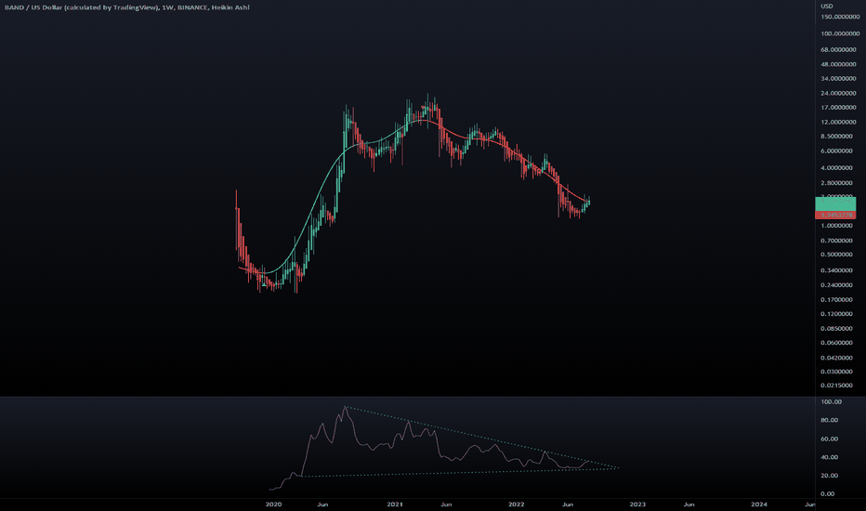Click the 150.0000000 price axis value
Screen dimensions: 866x511
click(x=840, y=17)
